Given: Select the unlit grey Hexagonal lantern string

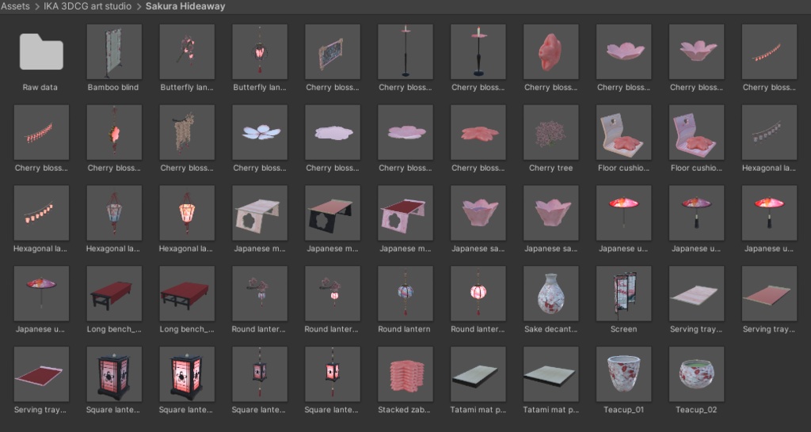Looking at the screenshot, I should [x=769, y=132].
